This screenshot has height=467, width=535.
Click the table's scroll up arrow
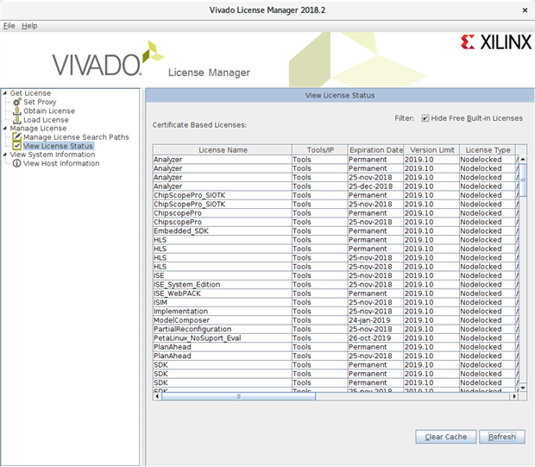tap(523, 160)
